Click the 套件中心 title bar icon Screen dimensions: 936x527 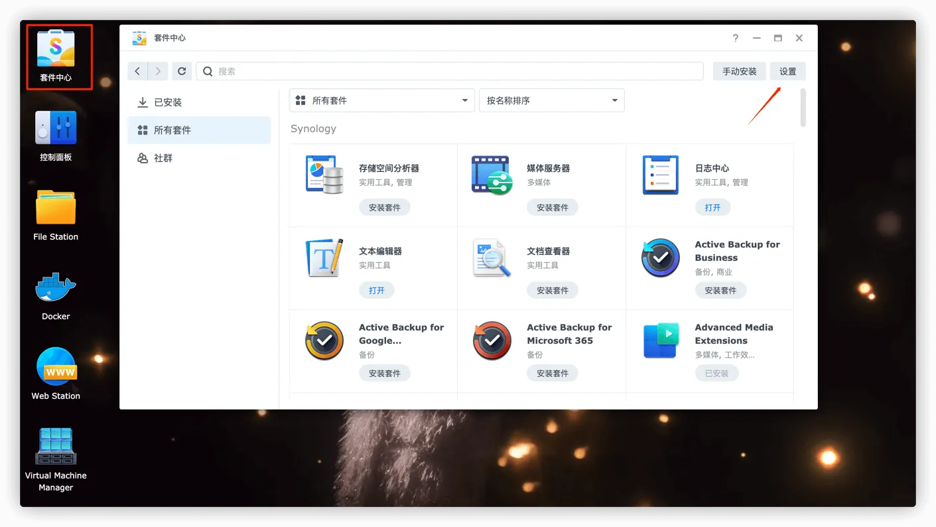[139, 38]
